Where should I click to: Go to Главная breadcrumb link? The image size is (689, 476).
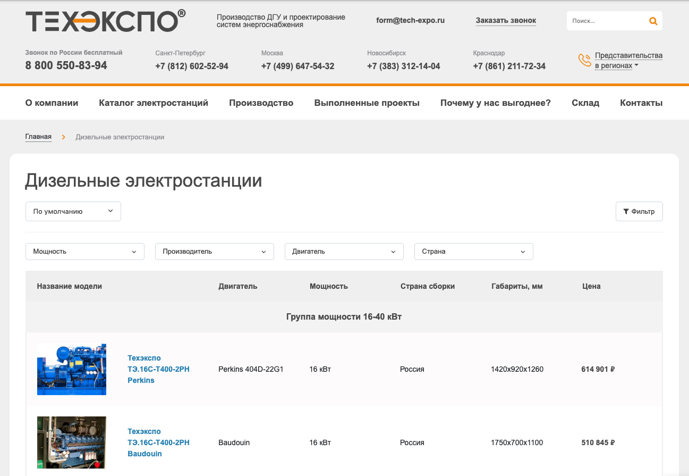point(38,137)
